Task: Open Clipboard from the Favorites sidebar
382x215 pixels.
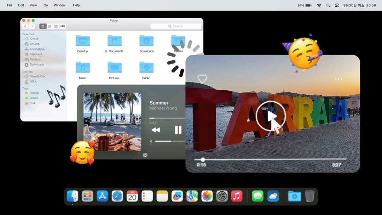Action: click(33, 54)
